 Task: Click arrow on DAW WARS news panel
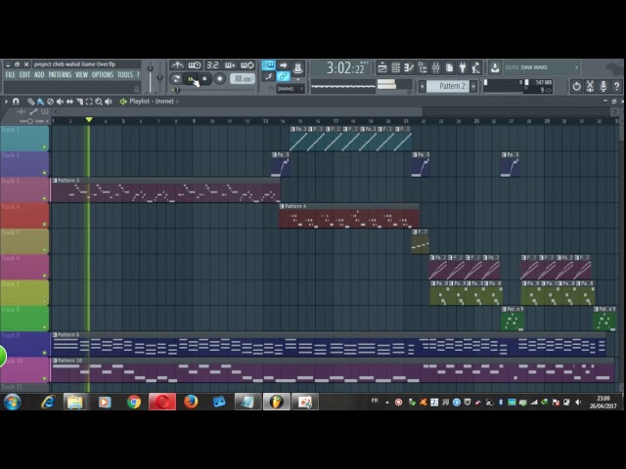(x=576, y=67)
